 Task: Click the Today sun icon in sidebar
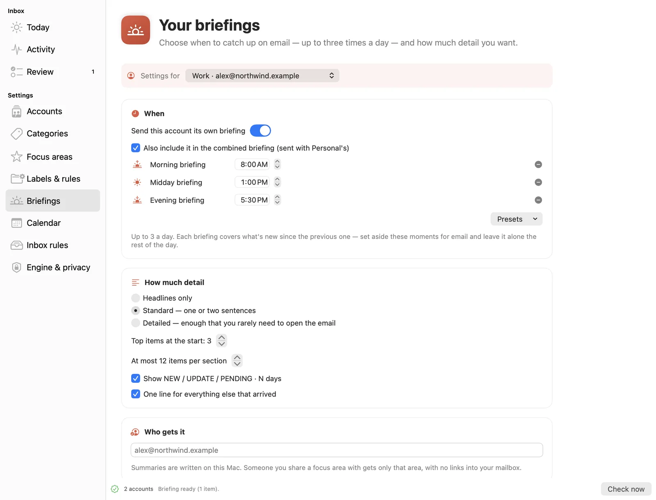[x=16, y=27]
